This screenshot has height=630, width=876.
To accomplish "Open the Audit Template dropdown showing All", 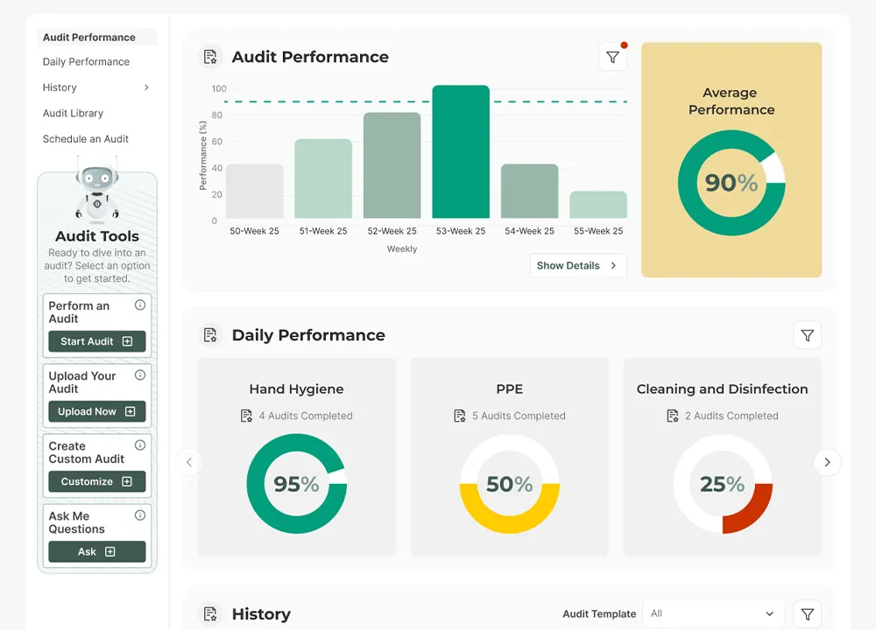I will 712,613.
